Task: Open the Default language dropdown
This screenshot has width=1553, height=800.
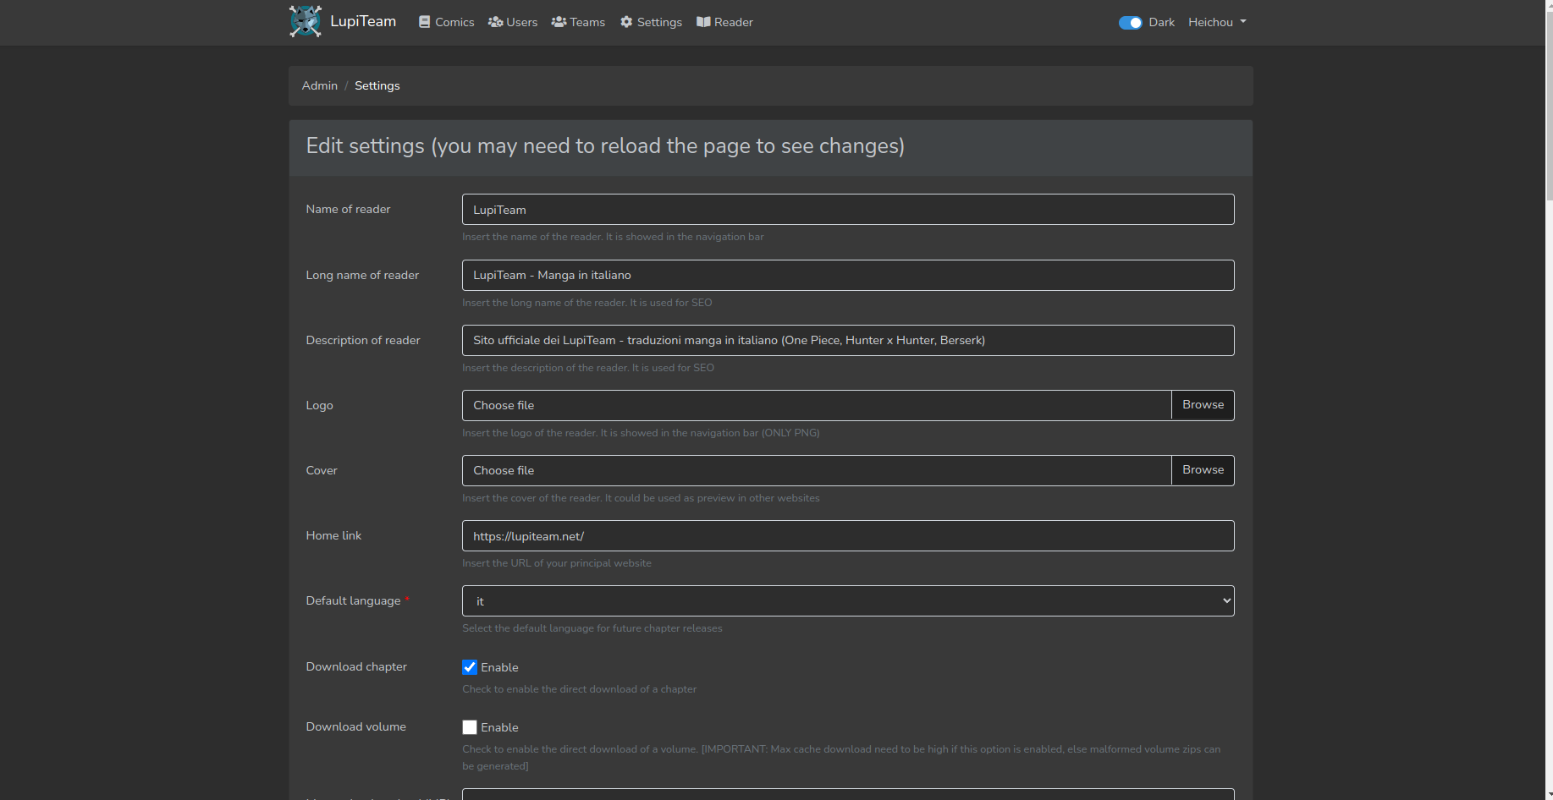Action: pos(847,600)
